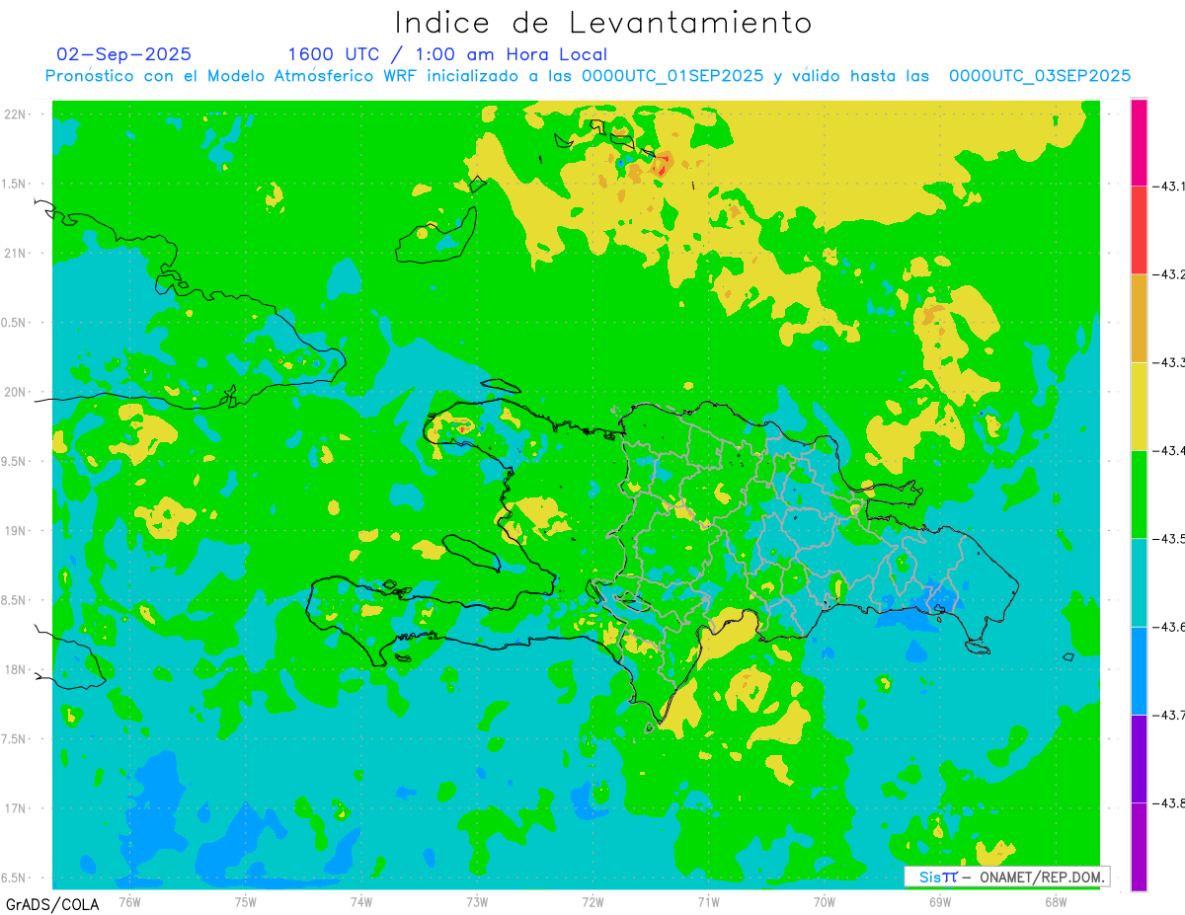
Task: Select the '69W' longitude label
Action: point(939,901)
